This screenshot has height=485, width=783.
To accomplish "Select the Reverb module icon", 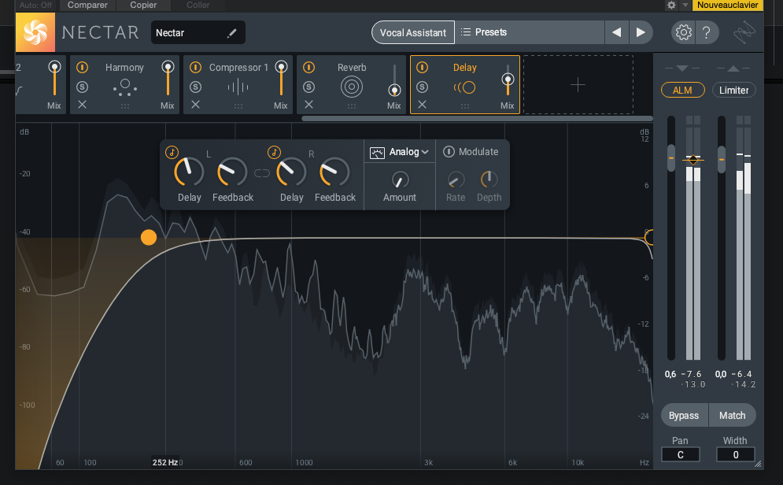I will (351, 87).
